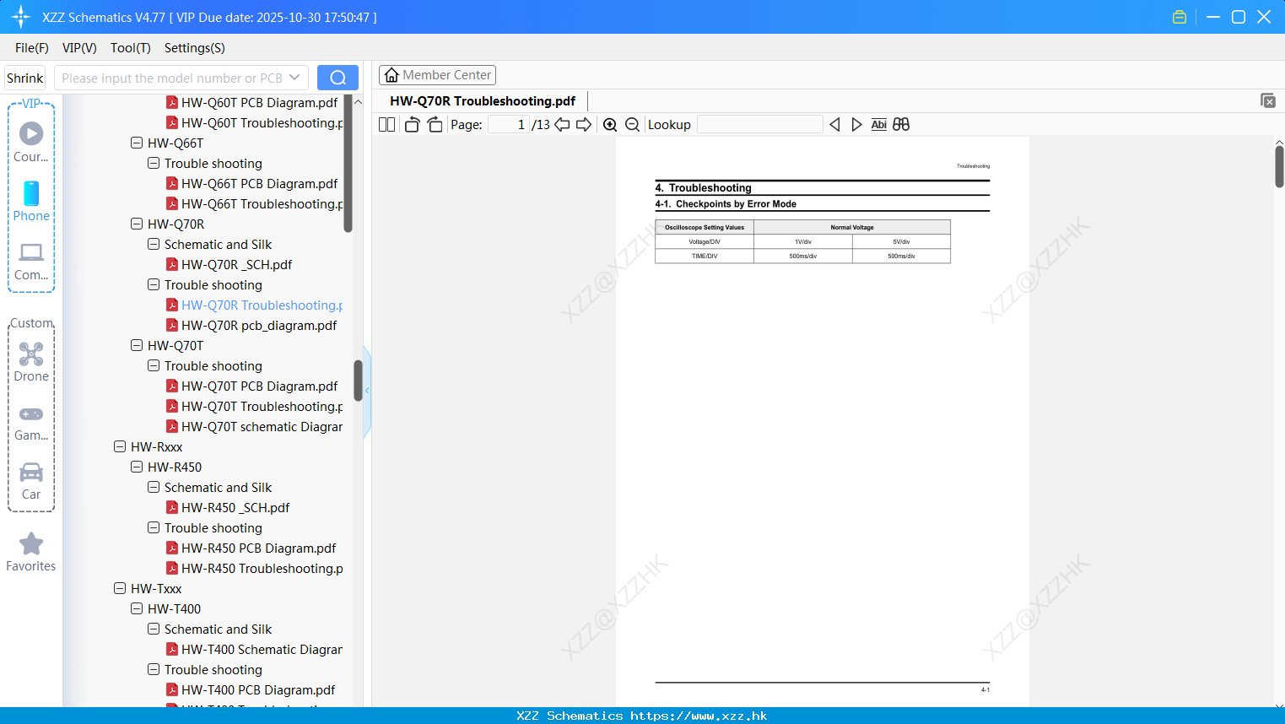The width and height of the screenshot is (1285, 724).
Task: Select the Phone category icon
Action: [x=31, y=202]
